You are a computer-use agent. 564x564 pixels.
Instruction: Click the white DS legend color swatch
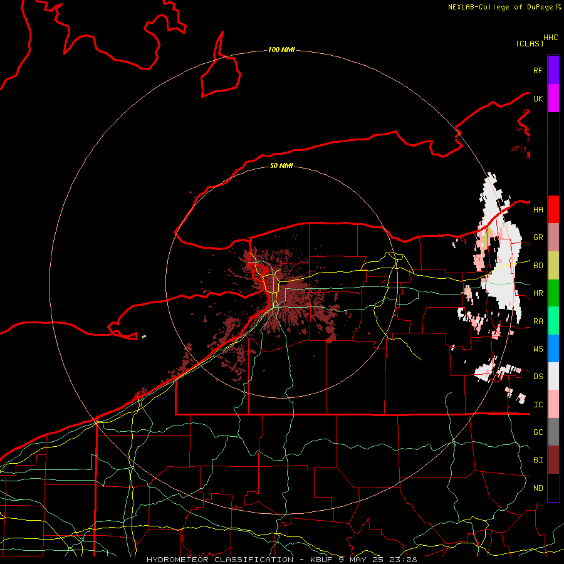[x=553, y=376]
